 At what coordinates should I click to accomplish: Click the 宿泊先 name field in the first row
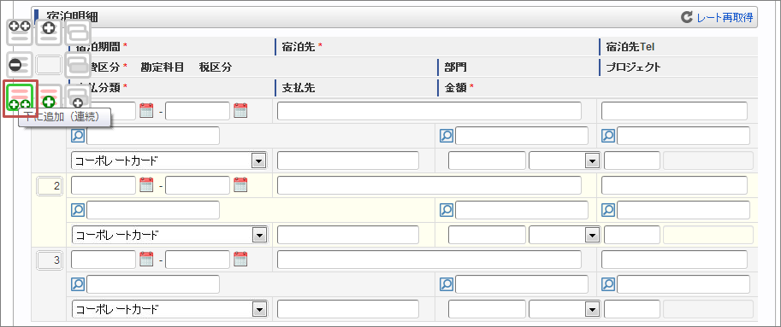pyautogui.click(x=429, y=111)
